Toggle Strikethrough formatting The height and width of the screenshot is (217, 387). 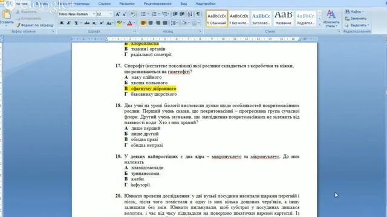86,23
